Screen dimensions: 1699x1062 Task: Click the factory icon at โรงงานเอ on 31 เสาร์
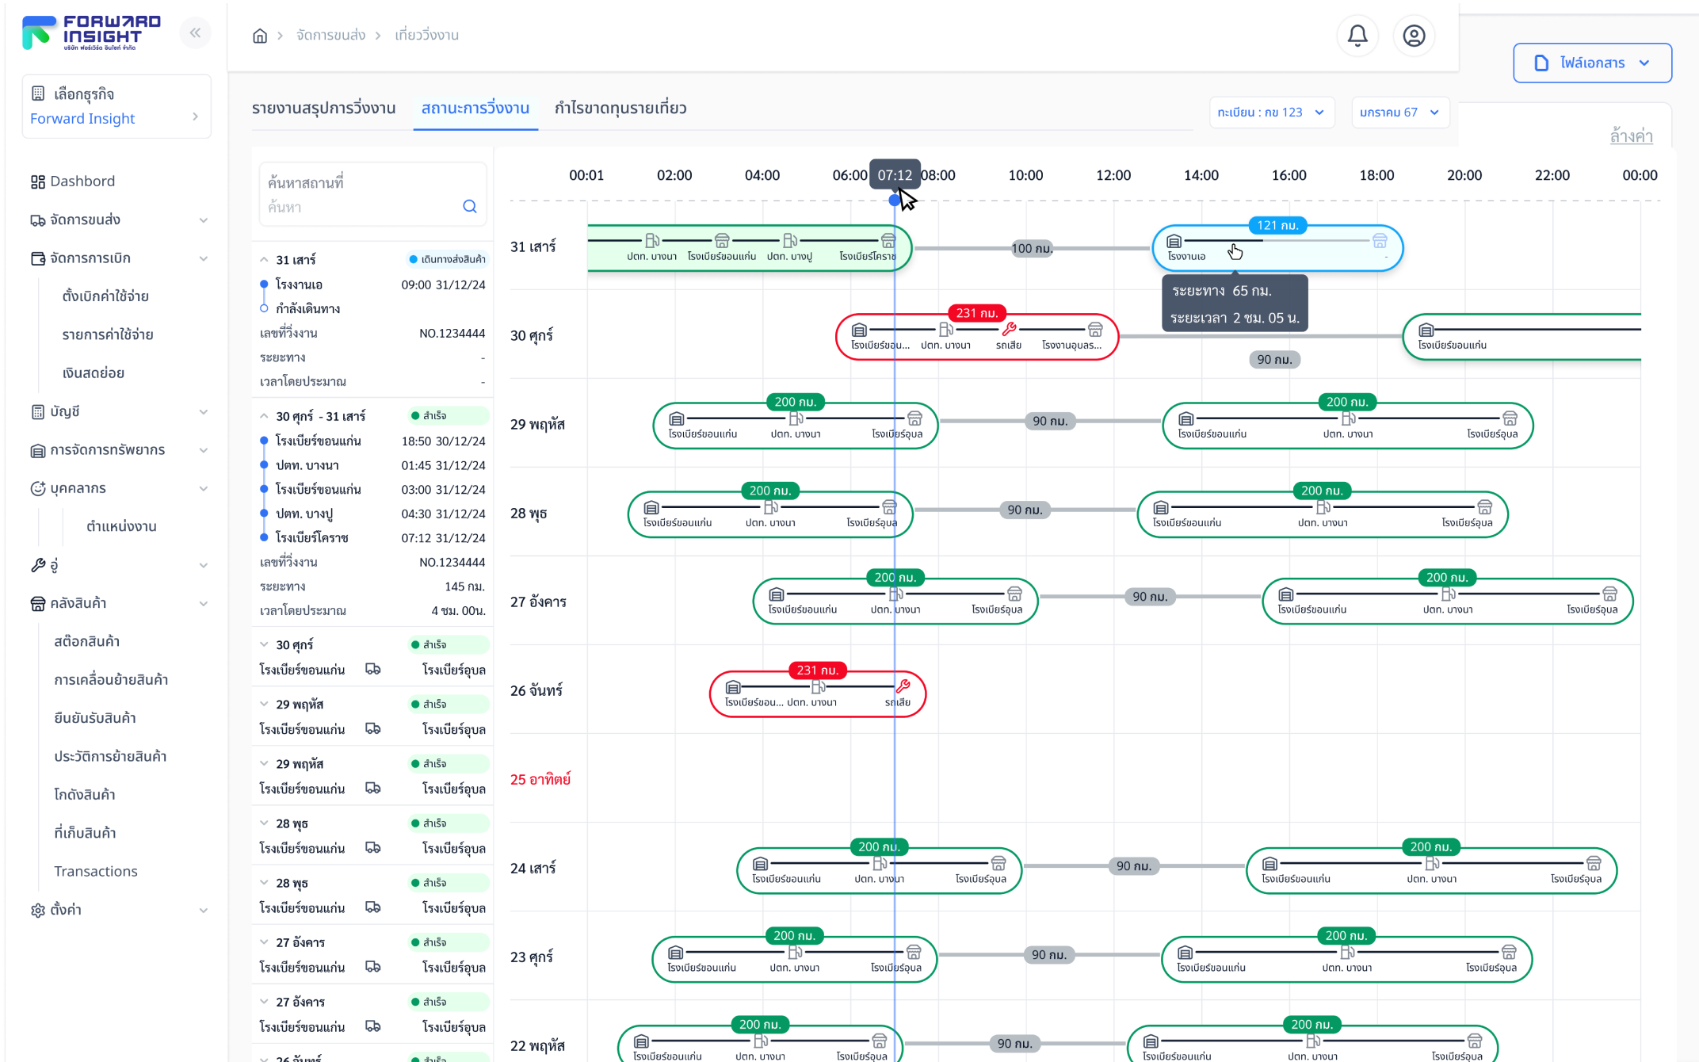pyautogui.click(x=1174, y=241)
